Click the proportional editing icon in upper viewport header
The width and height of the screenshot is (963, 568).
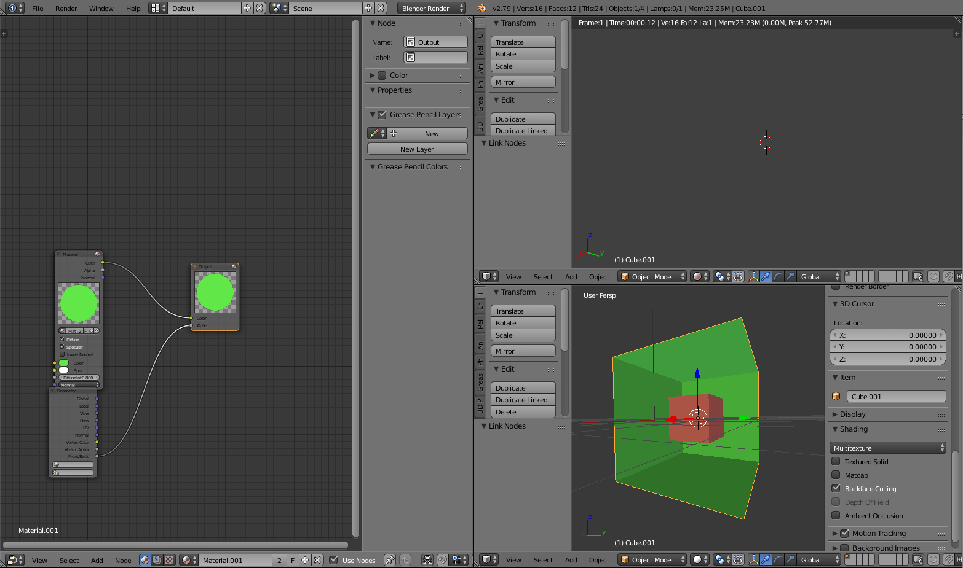pos(933,277)
